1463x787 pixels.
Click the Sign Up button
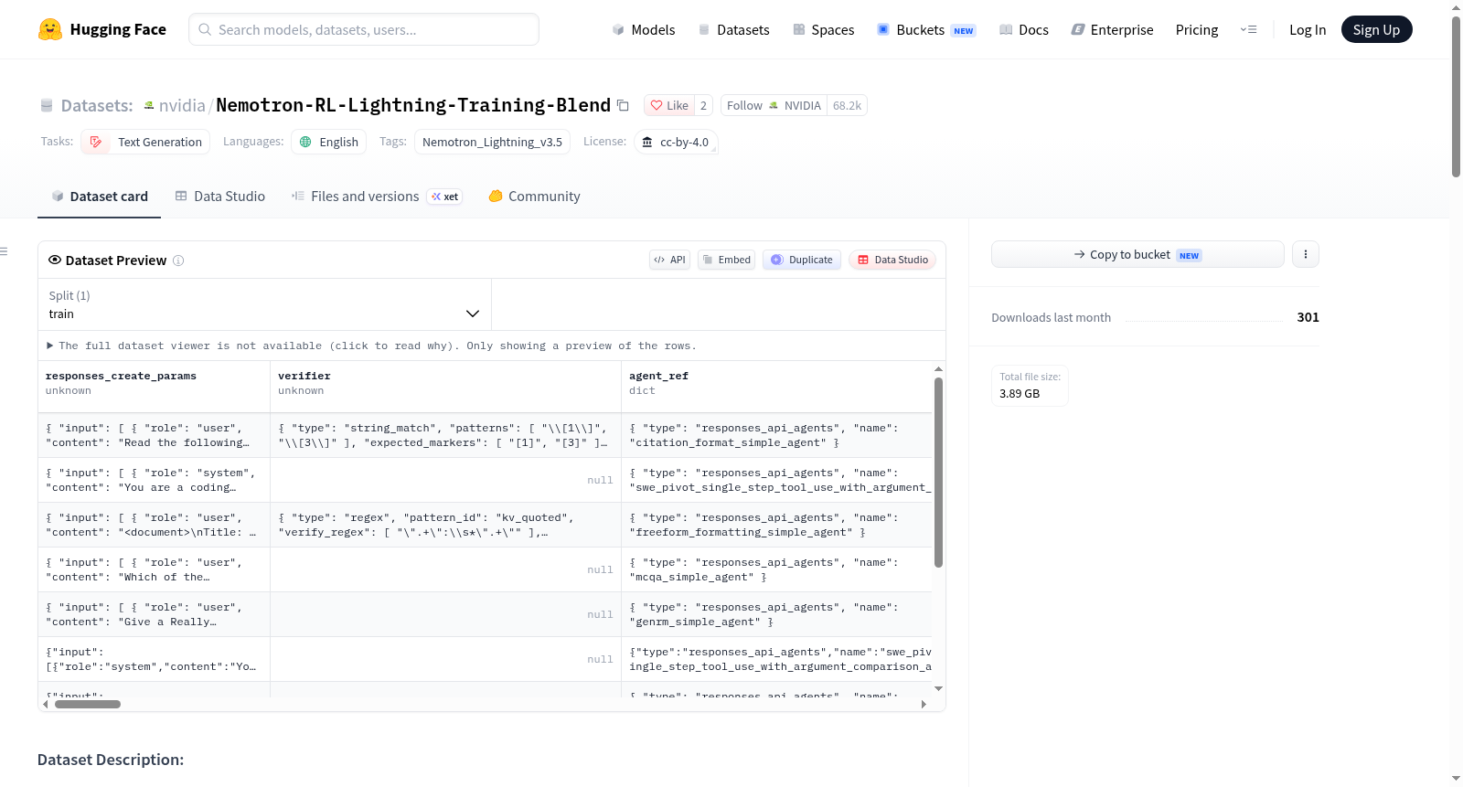[1376, 29]
